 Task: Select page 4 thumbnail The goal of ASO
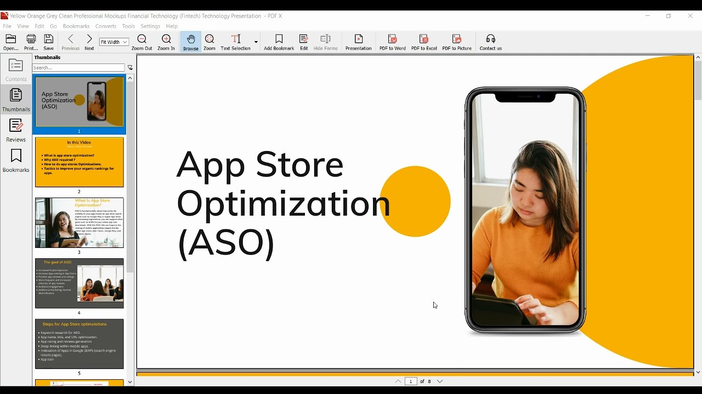pyautogui.click(x=79, y=283)
